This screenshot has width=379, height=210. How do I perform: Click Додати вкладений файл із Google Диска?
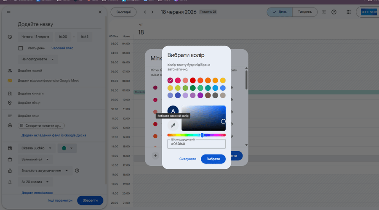(x=53, y=135)
